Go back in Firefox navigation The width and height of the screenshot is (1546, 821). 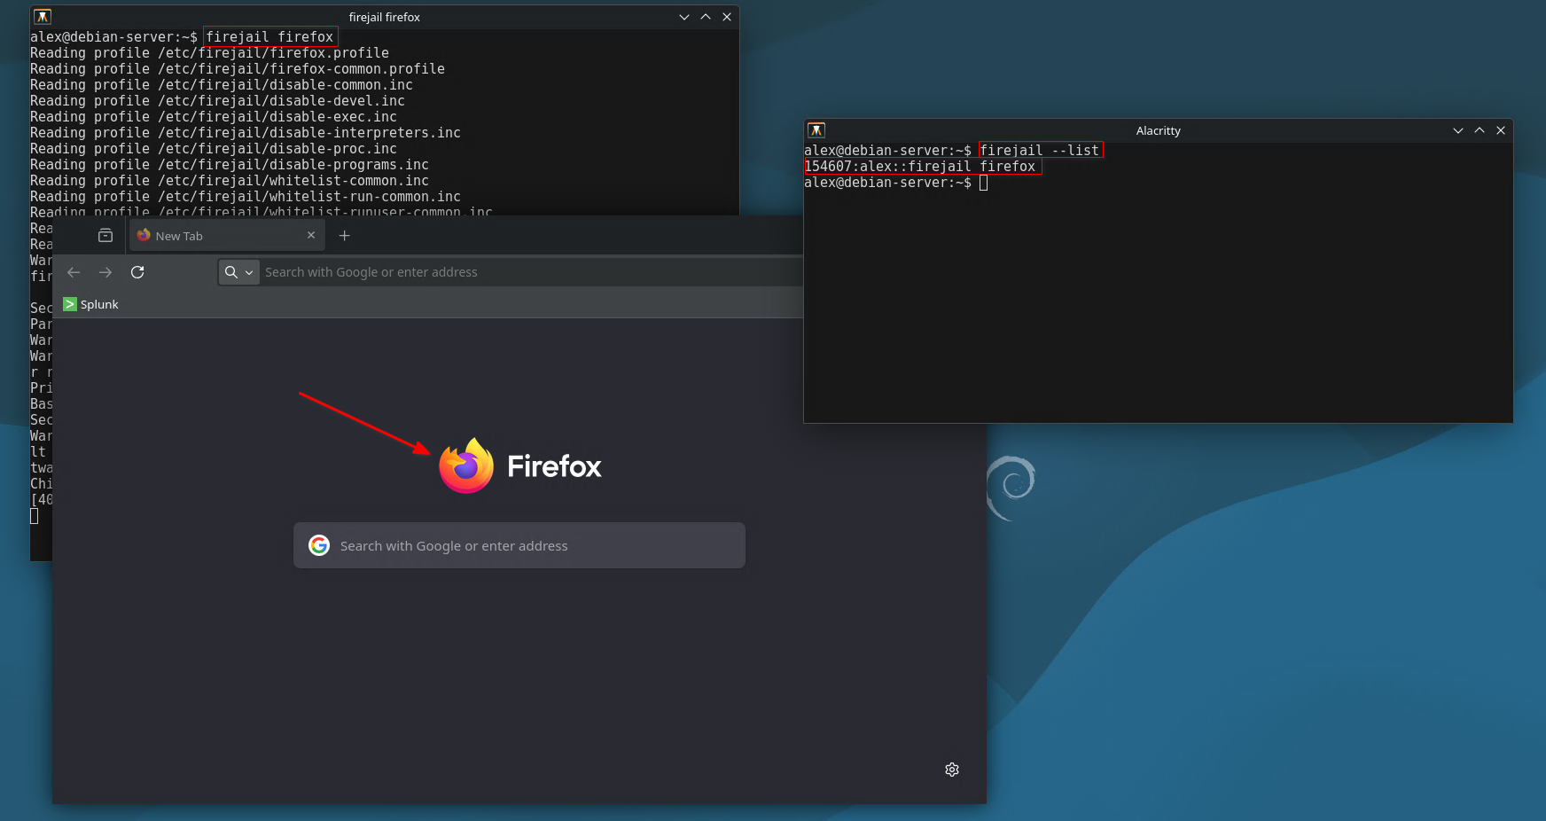[74, 272]
